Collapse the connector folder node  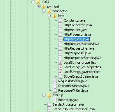pos(44,11)
